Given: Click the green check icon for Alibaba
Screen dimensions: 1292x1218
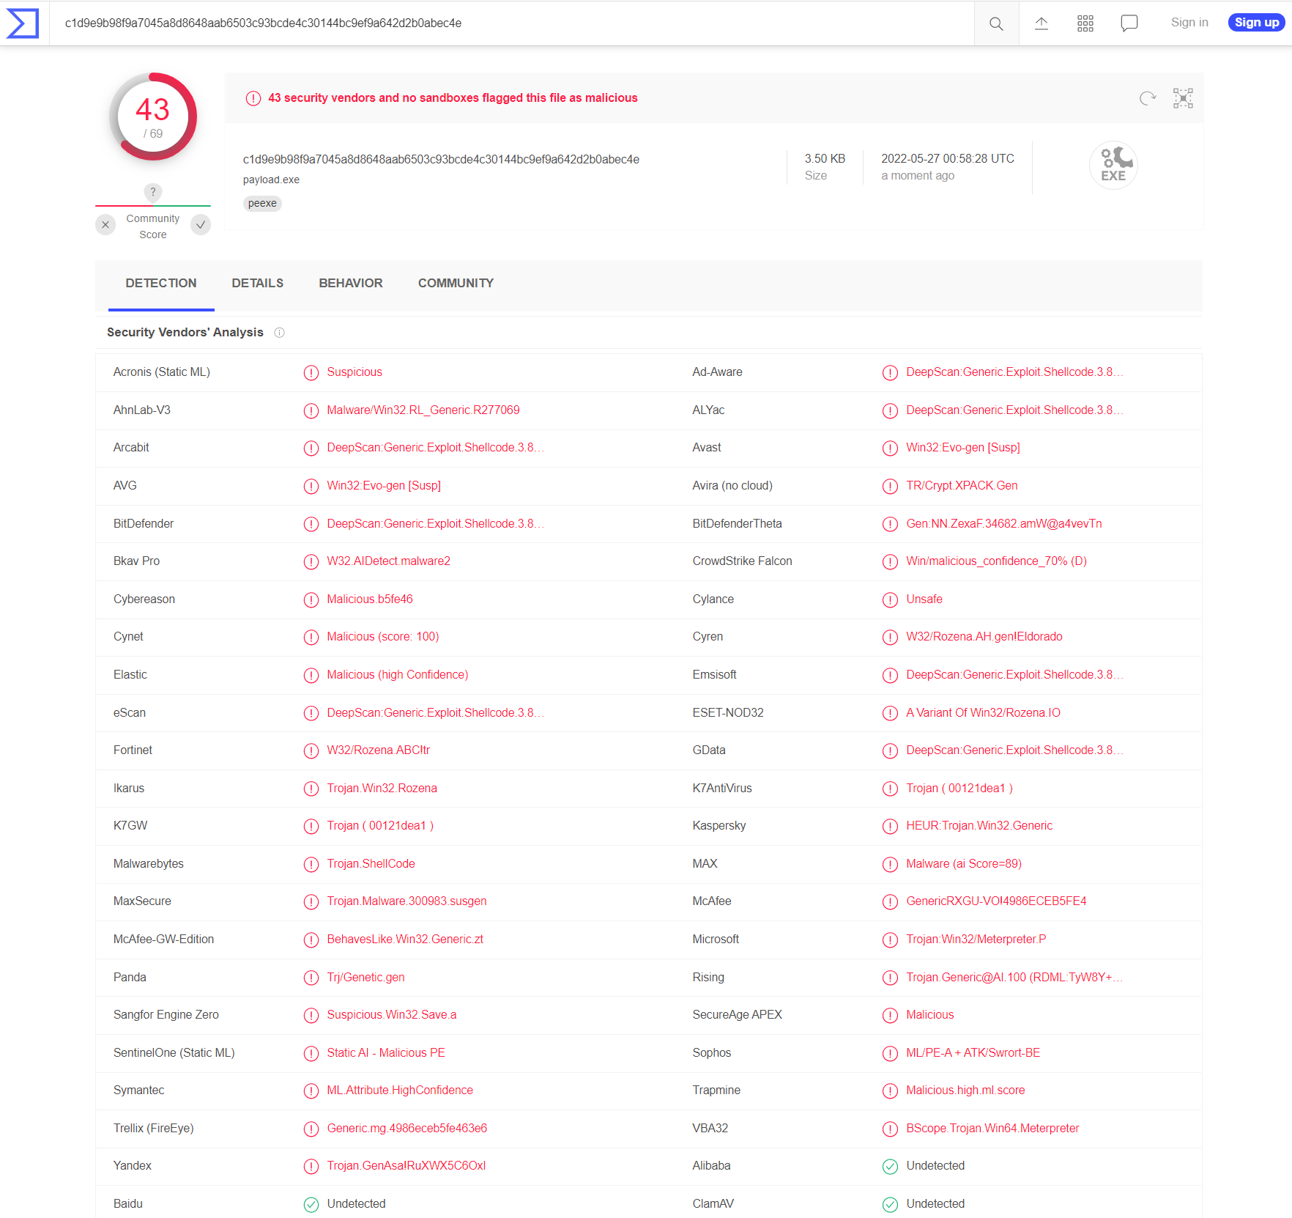Looking at the screenshot, I should [890, 1166].
